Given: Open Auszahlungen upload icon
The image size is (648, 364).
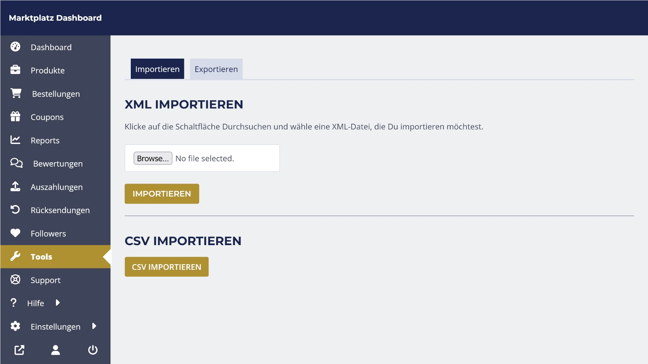Looking at the screenshot, I should (15, 186).
